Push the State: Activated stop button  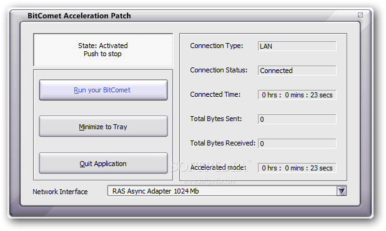(103, 50)
